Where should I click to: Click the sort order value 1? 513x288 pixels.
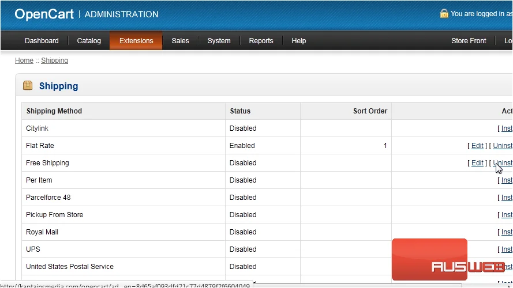(385, 146)
